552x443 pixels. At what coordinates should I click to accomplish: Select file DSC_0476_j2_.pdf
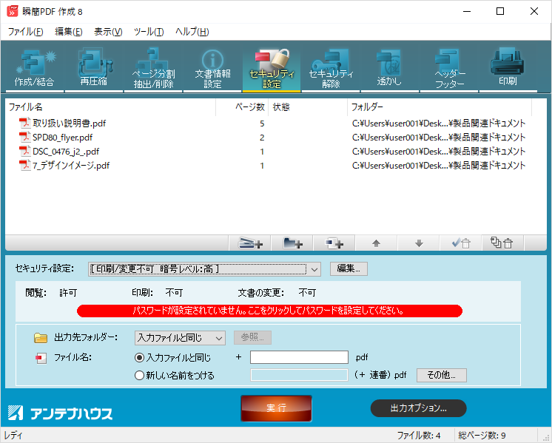click(x=65, y=152)
